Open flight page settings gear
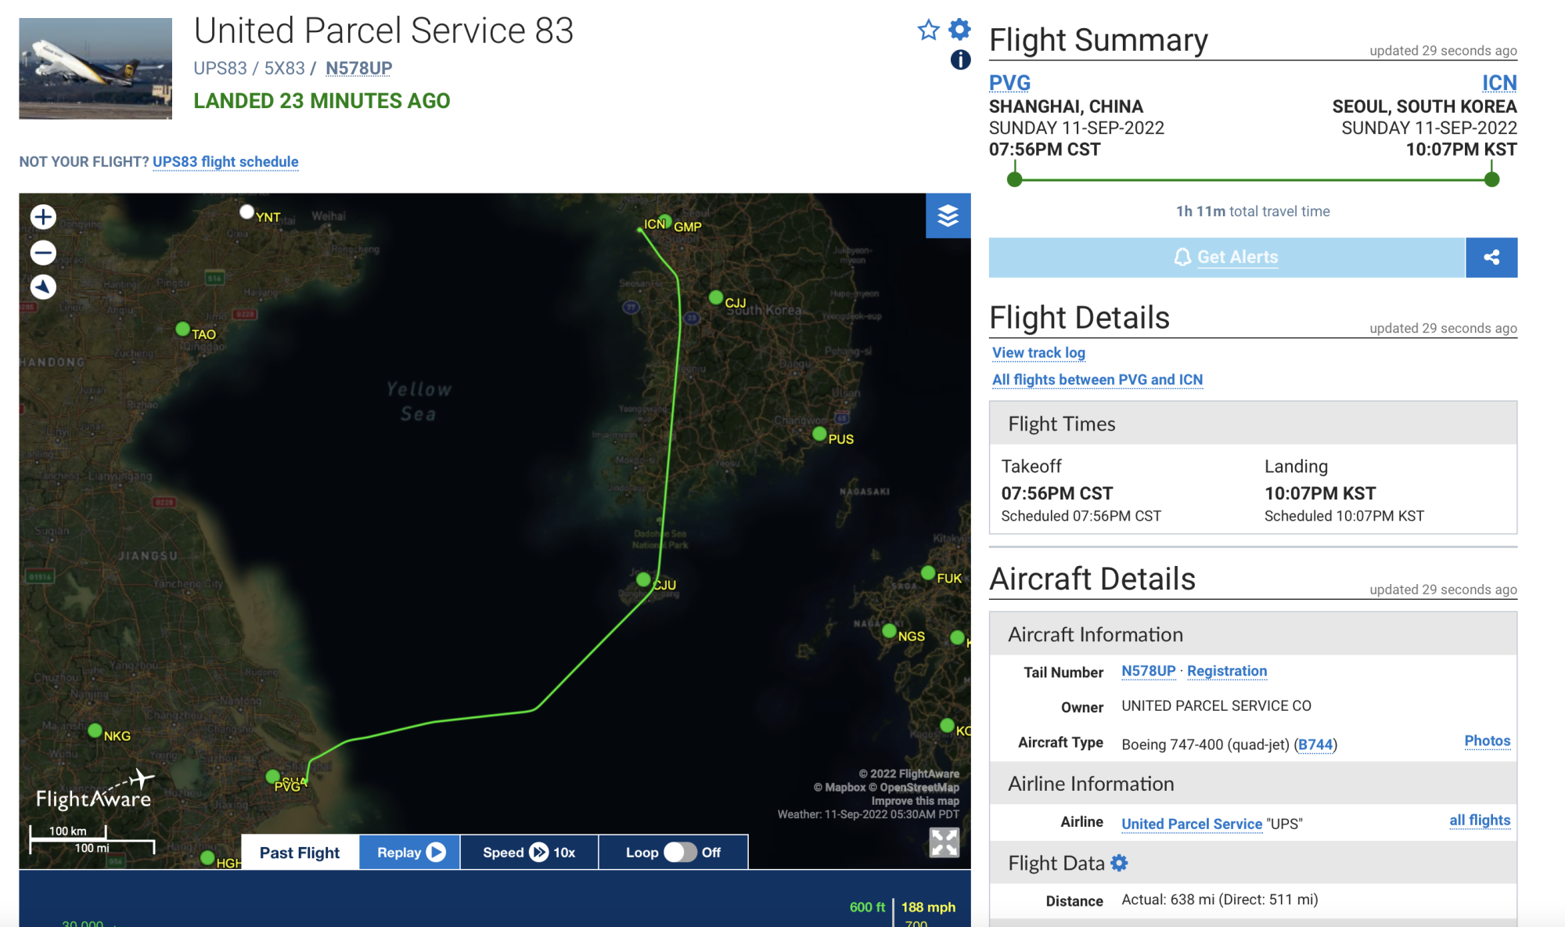 [x=959, y=29]
